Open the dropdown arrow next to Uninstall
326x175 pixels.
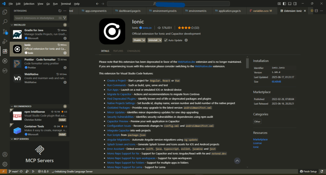coord(160,40)
